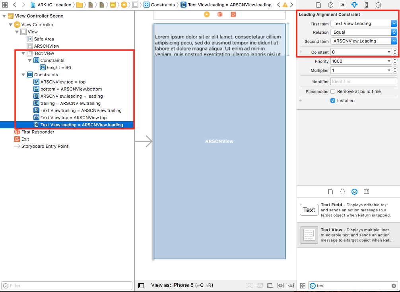Click Update Frames button in canvas bar

tap(249, 285)
